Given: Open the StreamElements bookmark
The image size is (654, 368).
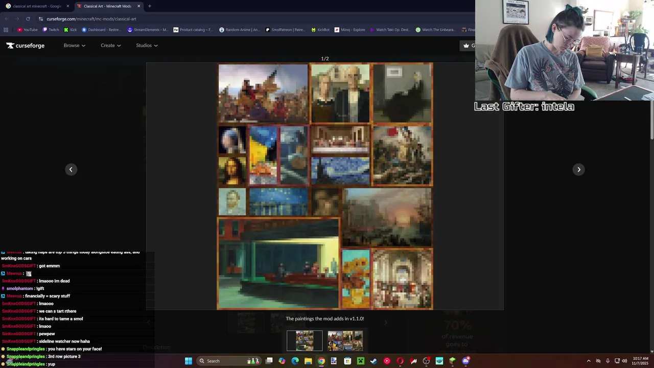Looking at the screenshot, I should tap(148, 30).
